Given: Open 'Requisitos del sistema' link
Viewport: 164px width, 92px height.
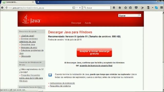Looking at the screenshot, I should point(60,86).
